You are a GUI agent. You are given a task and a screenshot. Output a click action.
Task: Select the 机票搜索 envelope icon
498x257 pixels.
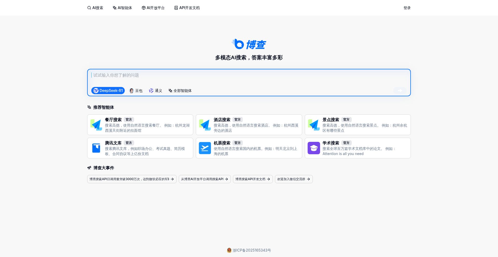click(205, 148)
